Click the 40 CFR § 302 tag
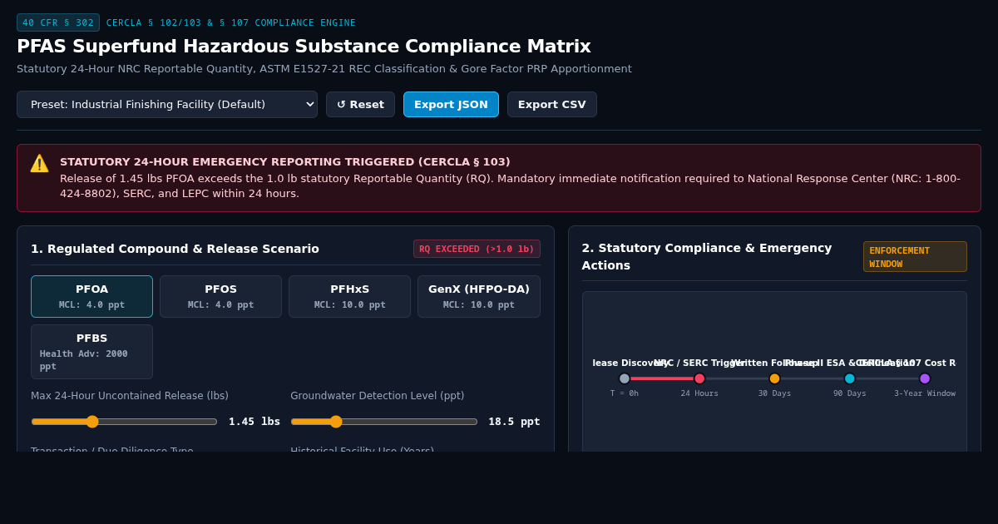 pos(58,22)
